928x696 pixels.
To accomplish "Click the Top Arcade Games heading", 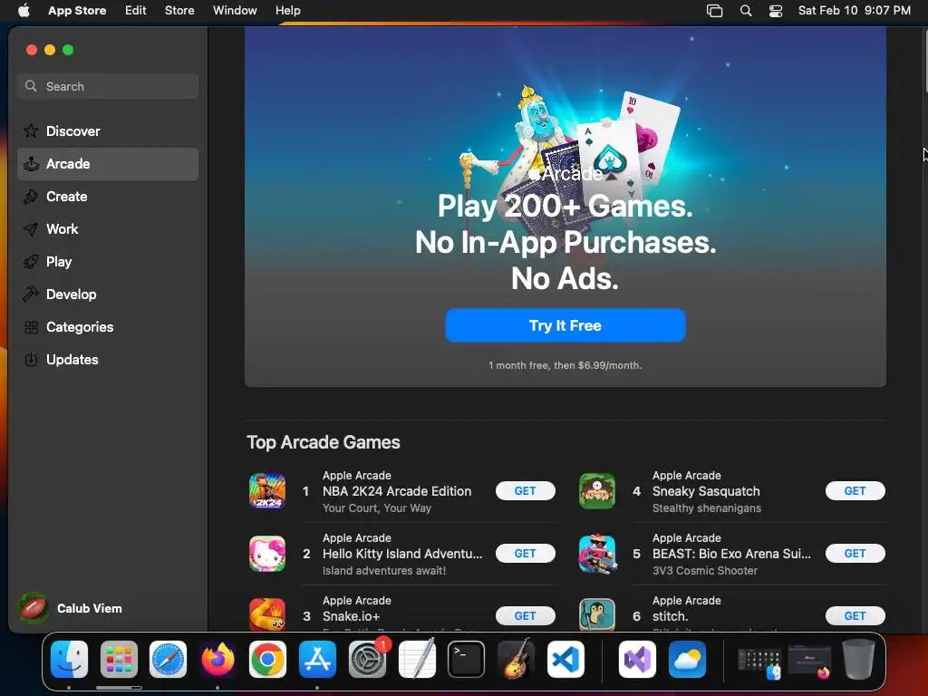I will (x=324, y=442).
